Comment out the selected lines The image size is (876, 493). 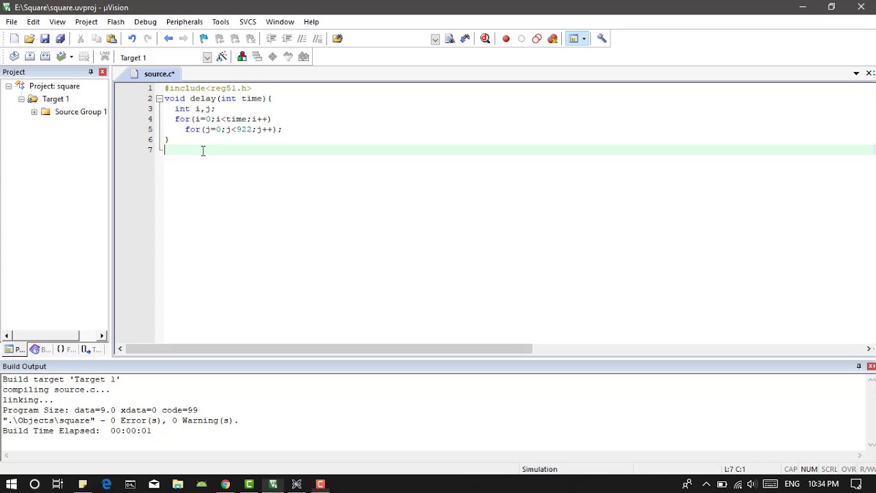[x=302, y=39]
